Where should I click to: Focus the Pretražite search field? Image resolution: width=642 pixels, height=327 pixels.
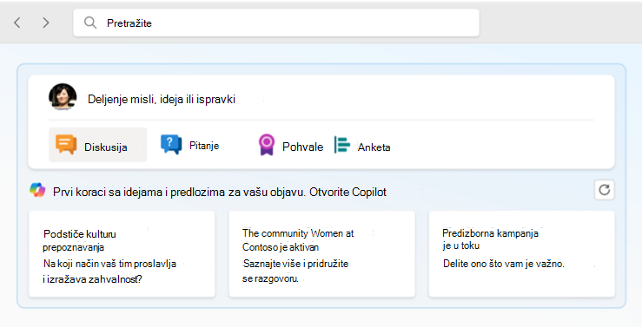pos(276,23)
